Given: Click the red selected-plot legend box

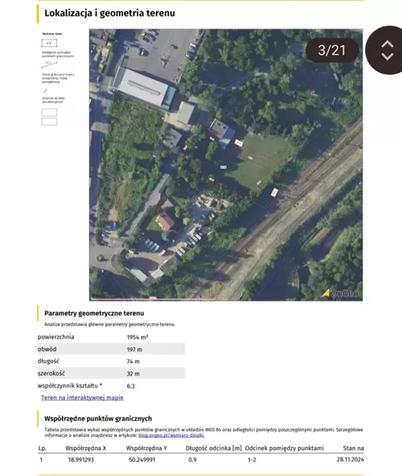Looking at the screenshot, I should (49, 43).
